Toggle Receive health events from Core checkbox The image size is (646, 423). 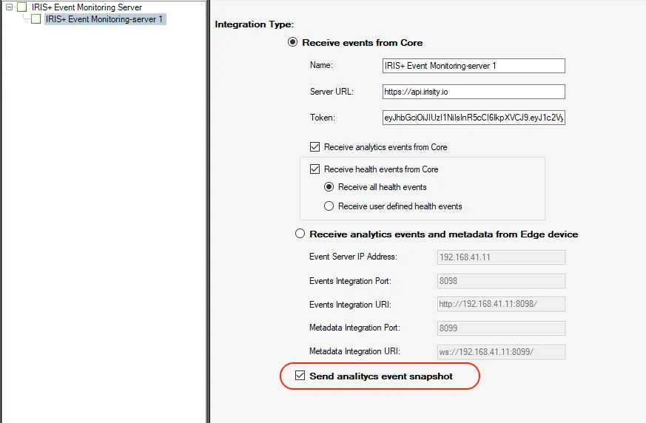point(314,169)
